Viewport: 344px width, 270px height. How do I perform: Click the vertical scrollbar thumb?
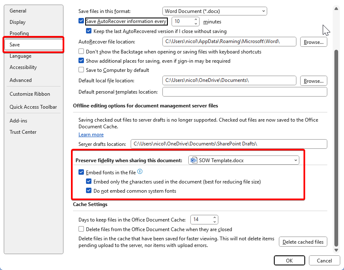click(x=336, y=148)
